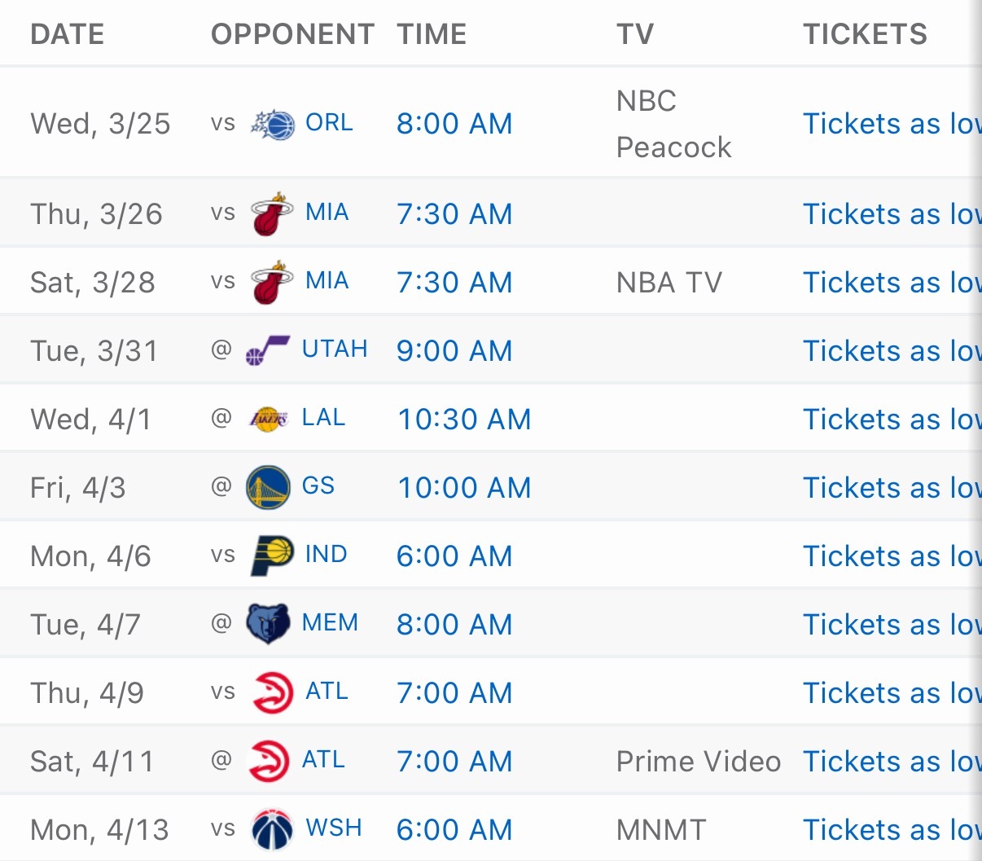Click tickets link for Wed 3/25 game
Image resolution: width=982 pixels, height=861 pixels.
(x=891, y=124)
